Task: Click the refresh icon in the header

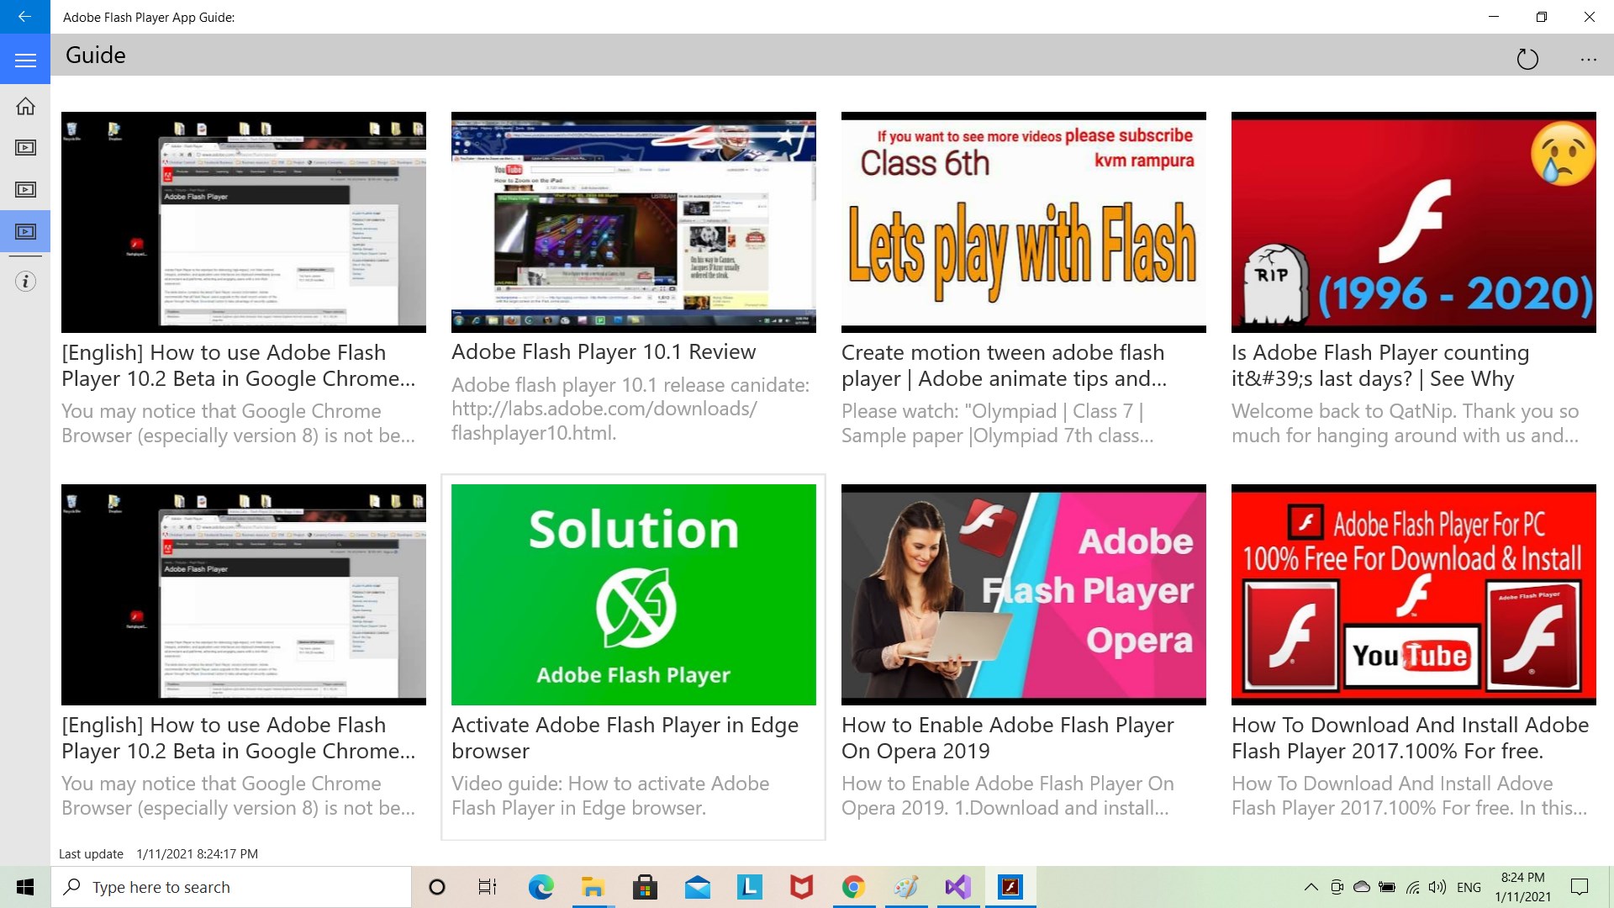Action: pos(1527,59)
